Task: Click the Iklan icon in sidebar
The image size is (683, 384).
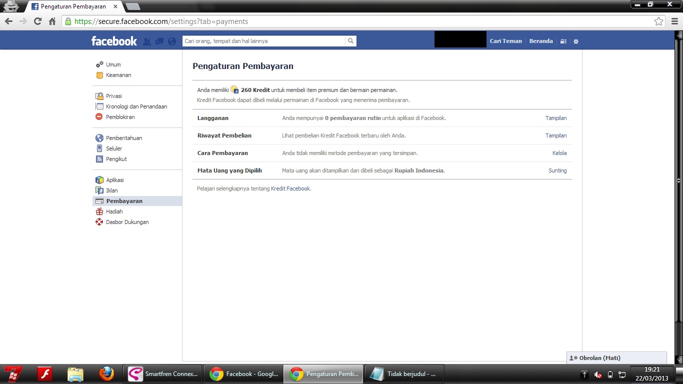Action: pyautogui.click(x=99, y=190)
